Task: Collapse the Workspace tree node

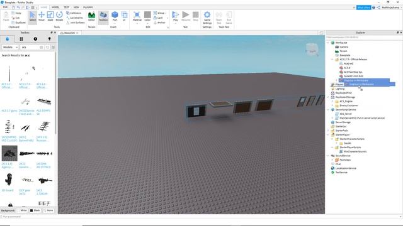Action: (x=328, y=43)
